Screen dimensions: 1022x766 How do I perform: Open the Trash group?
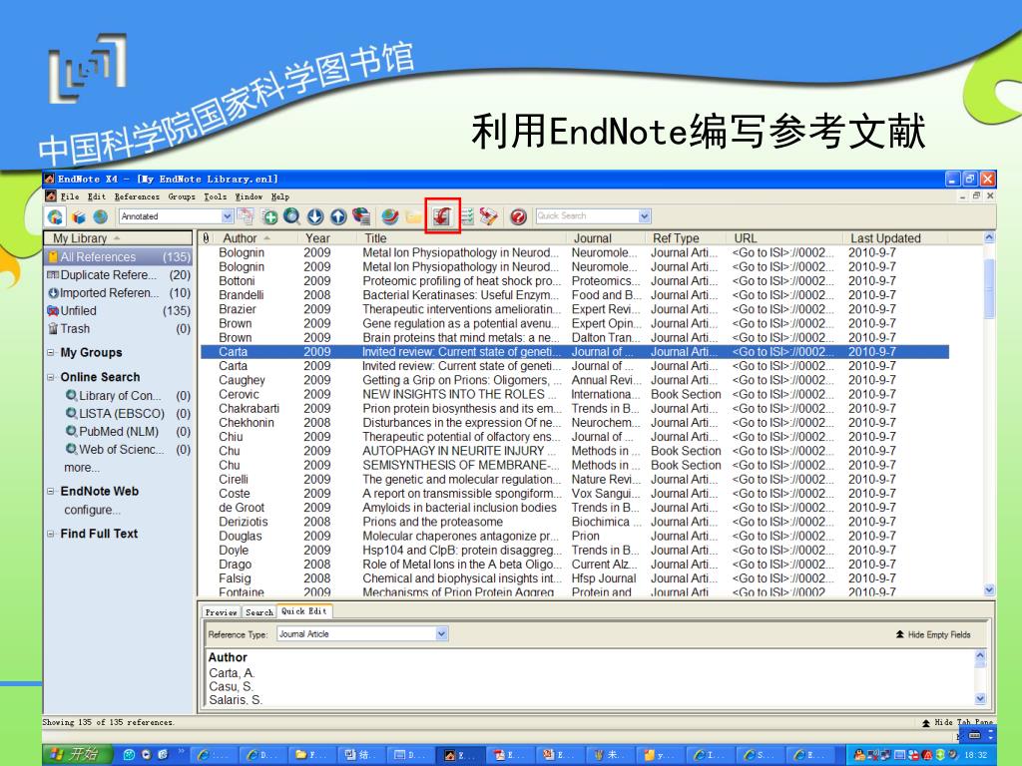pyautogui.click(x=119, y=329)
